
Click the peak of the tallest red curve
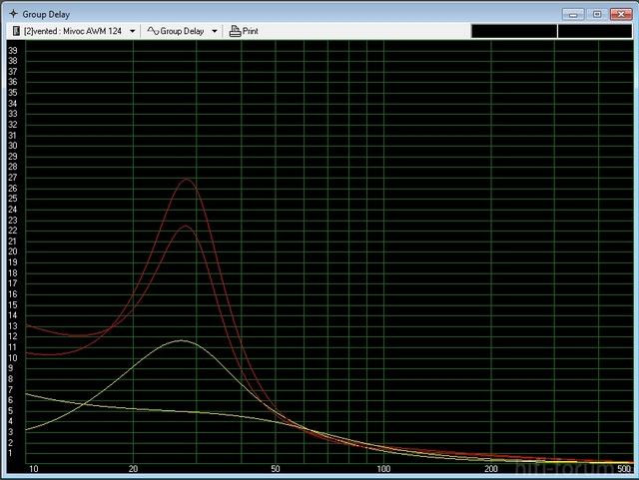pos(187,179)
